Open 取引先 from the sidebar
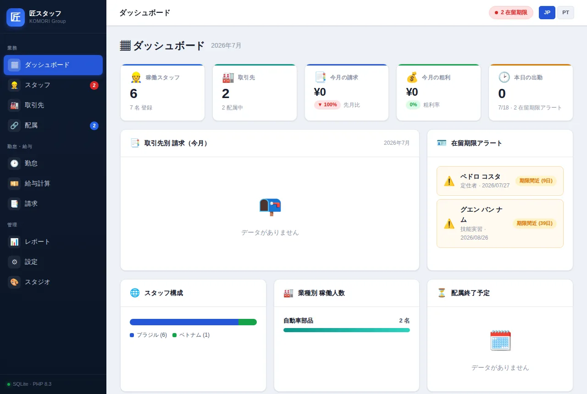The image size is (587, 394). 53,105
